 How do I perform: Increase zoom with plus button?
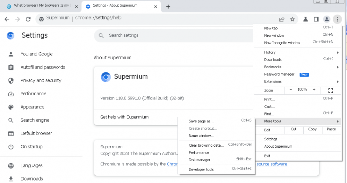point(314,90)
